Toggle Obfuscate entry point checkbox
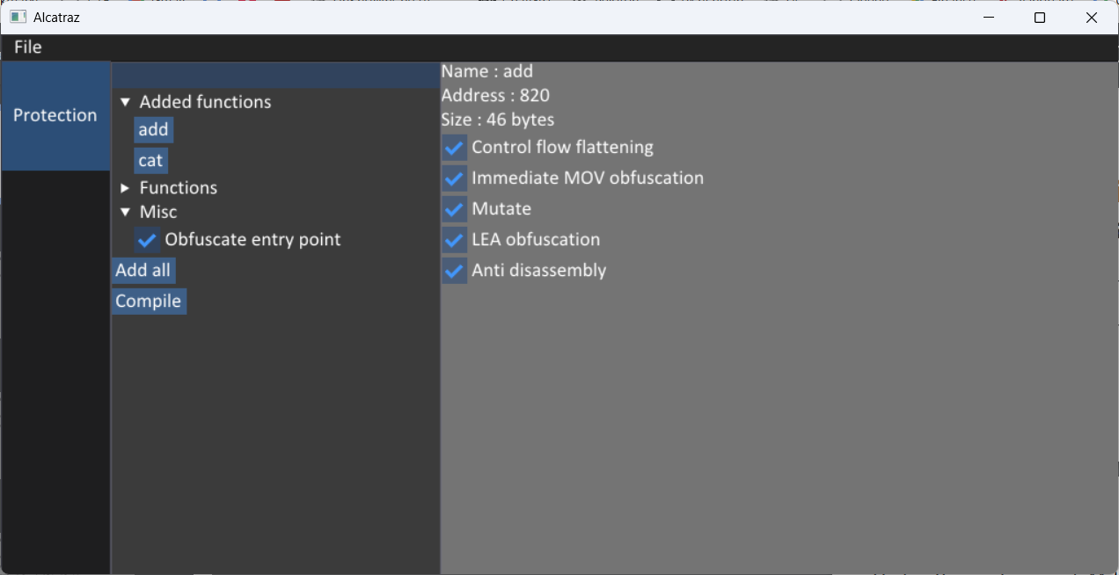The height and width of the screenshot is (575, 1119). pyautogui.click(x=148, y=240)
